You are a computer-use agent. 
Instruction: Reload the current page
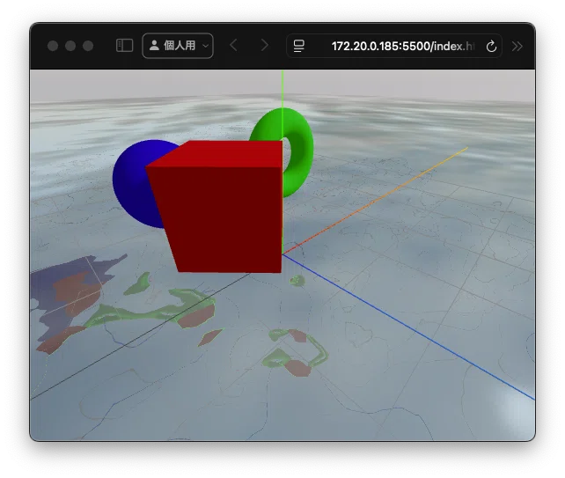pos(491,47)
